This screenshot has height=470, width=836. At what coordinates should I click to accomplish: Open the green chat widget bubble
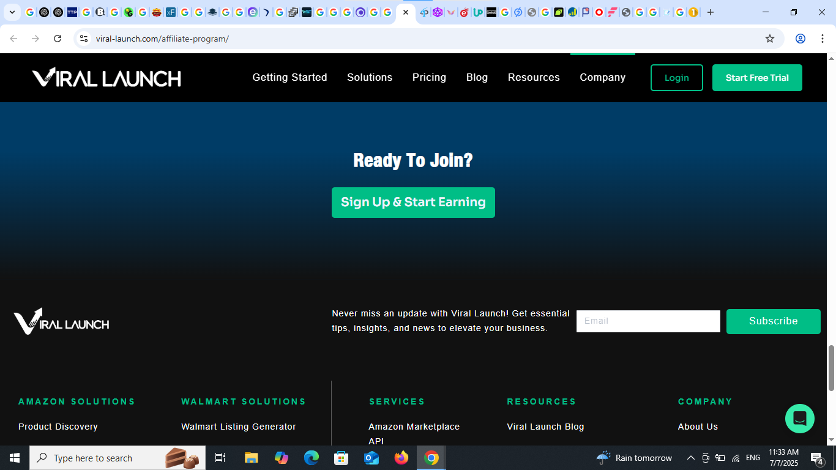pos(800,419)
